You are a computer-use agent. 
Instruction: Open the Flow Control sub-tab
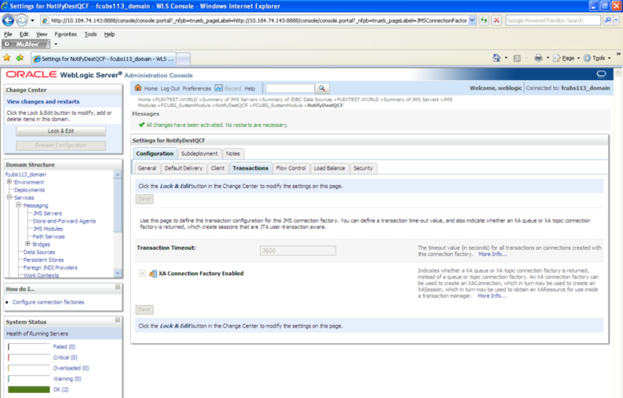point(291,168)
